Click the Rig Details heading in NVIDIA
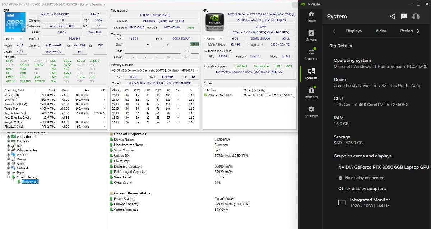This screenshot has width=431, height=229. (x=340, y=46)
